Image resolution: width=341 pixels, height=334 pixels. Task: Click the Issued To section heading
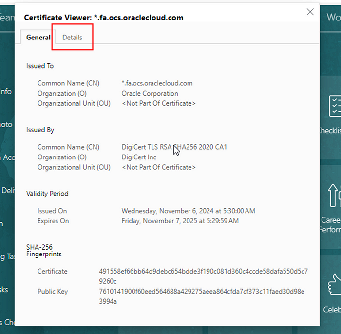tap(40, 66)
